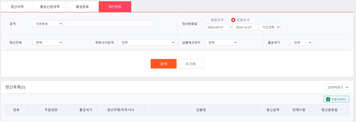Open the 출금국가 dropdown
This screenshot has height=122, width=356.
tap(302, 42)
